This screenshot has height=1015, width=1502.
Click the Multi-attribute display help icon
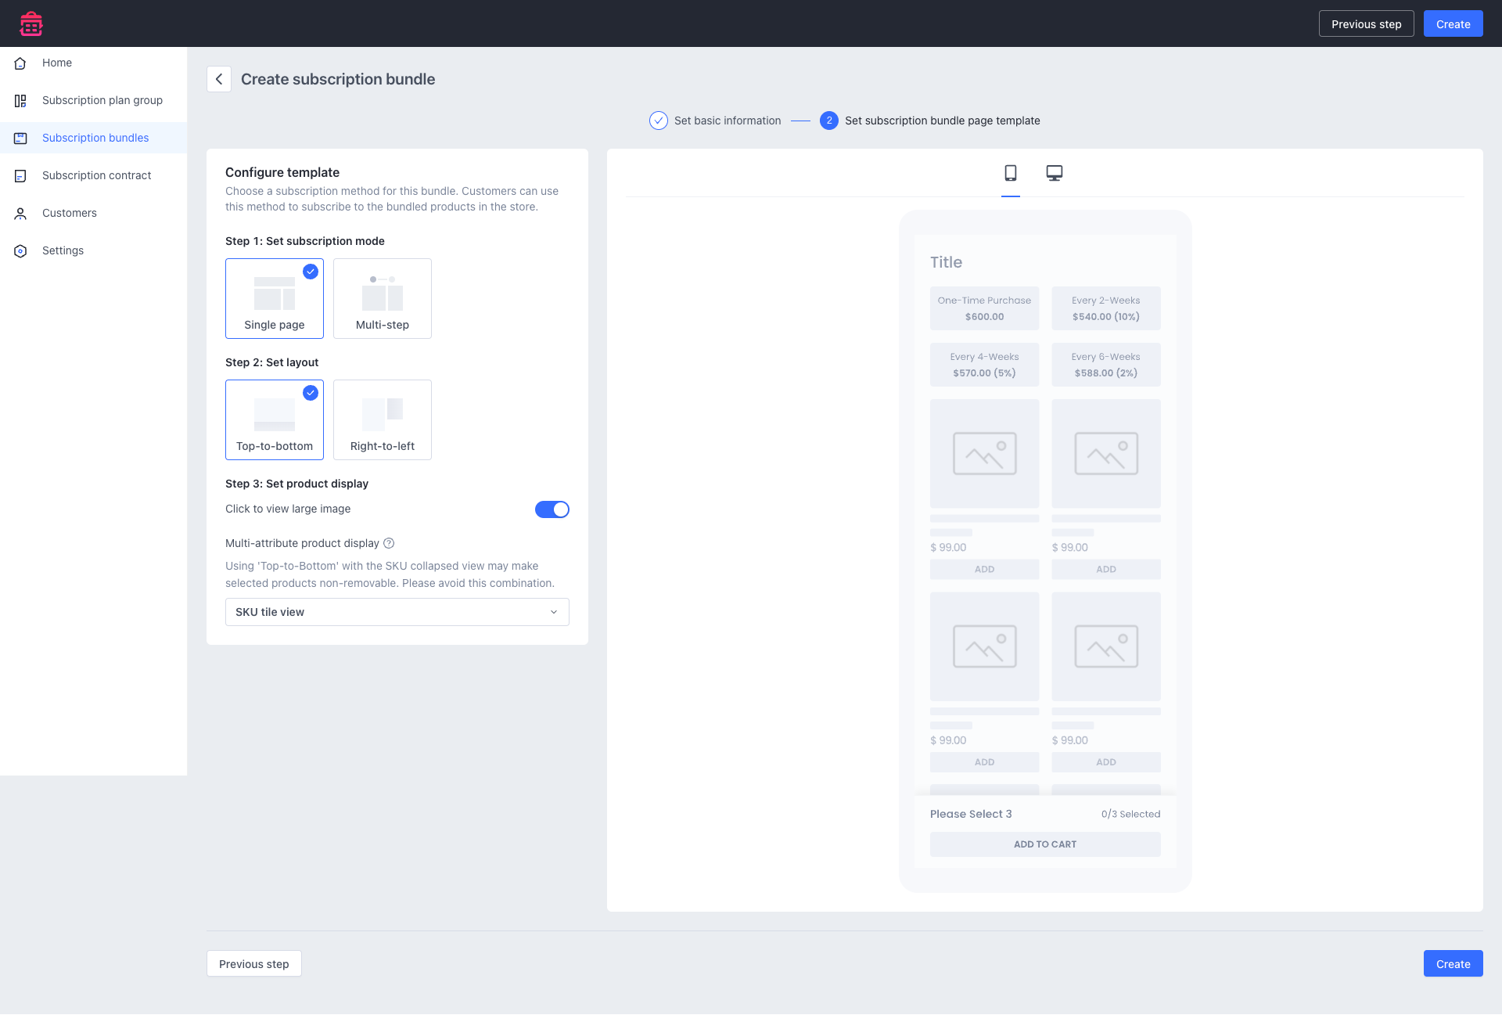(389, 543)
